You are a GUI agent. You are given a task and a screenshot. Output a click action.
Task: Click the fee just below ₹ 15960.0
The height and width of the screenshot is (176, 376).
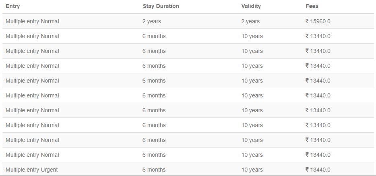318,36
